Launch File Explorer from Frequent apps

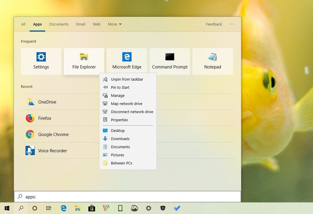pos(84,61)
